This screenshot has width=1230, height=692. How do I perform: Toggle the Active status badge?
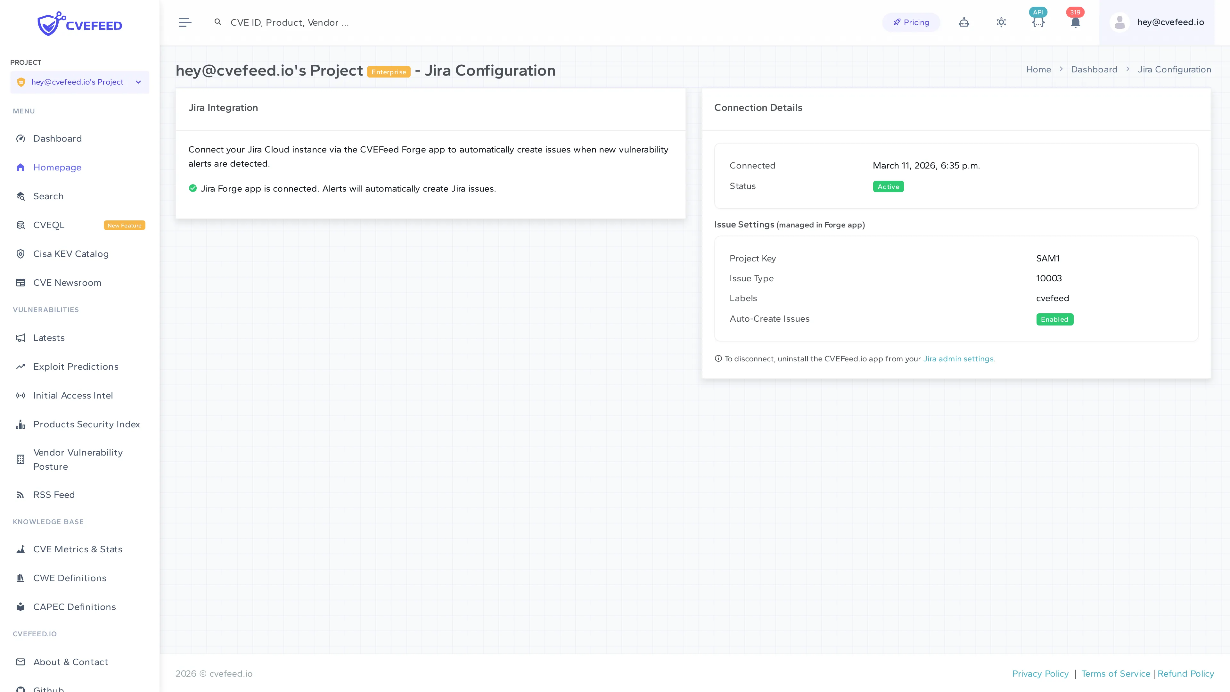point(888,186)
